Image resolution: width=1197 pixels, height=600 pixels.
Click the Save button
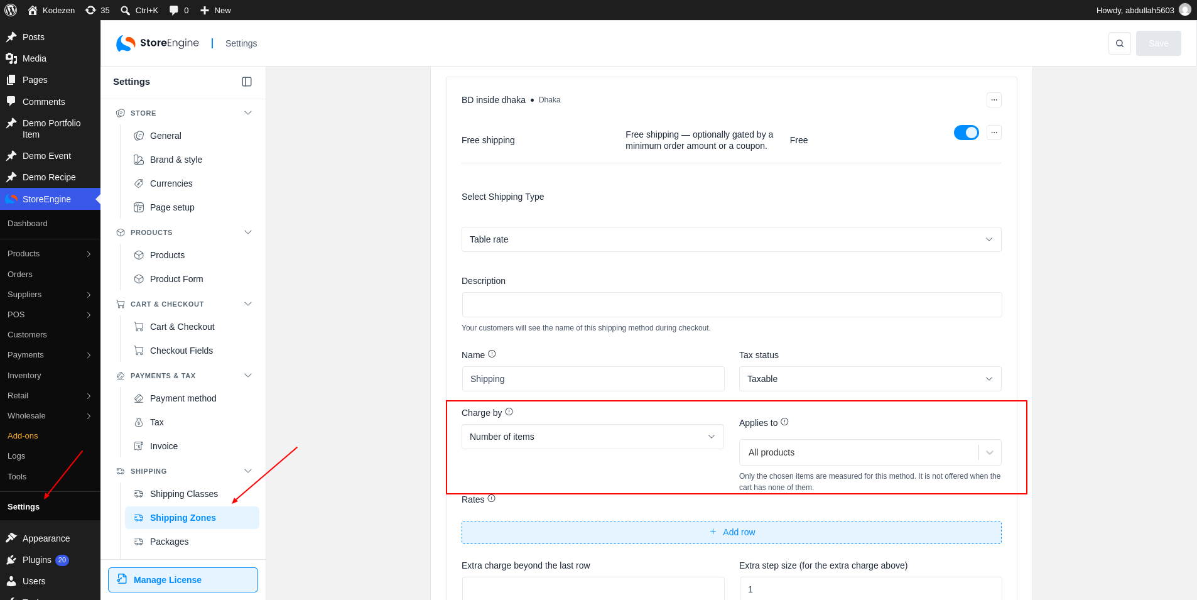pyautogui.click(x=1159, y=43)
